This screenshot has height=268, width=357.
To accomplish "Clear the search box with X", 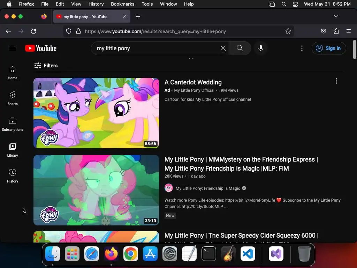I will [223, 48].
